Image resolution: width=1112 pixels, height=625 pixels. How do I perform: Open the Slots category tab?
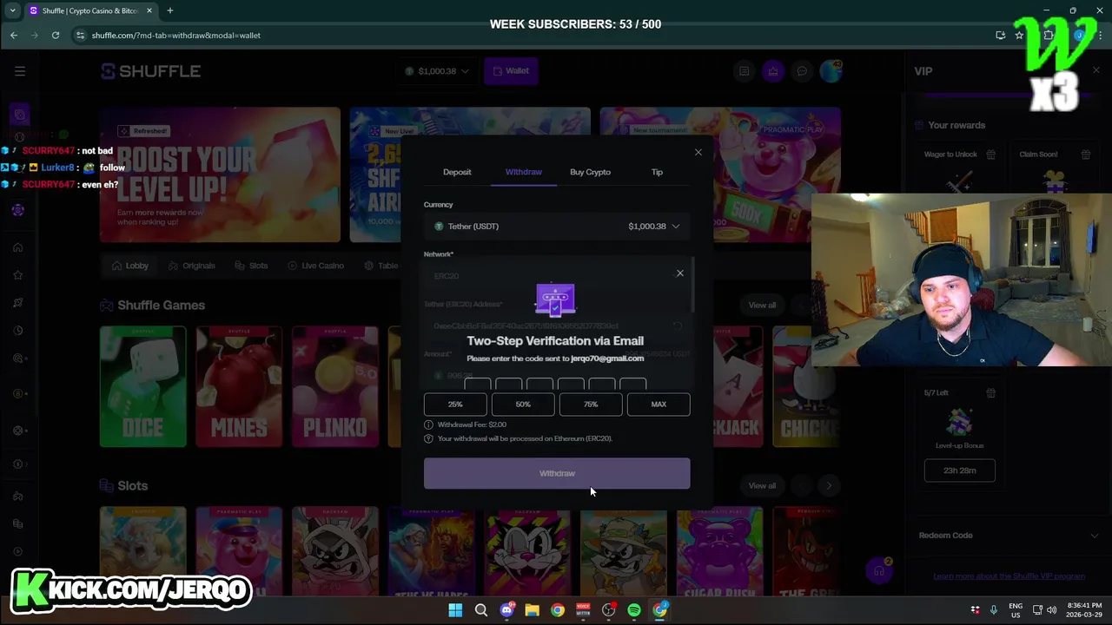[x=252, y=266]
